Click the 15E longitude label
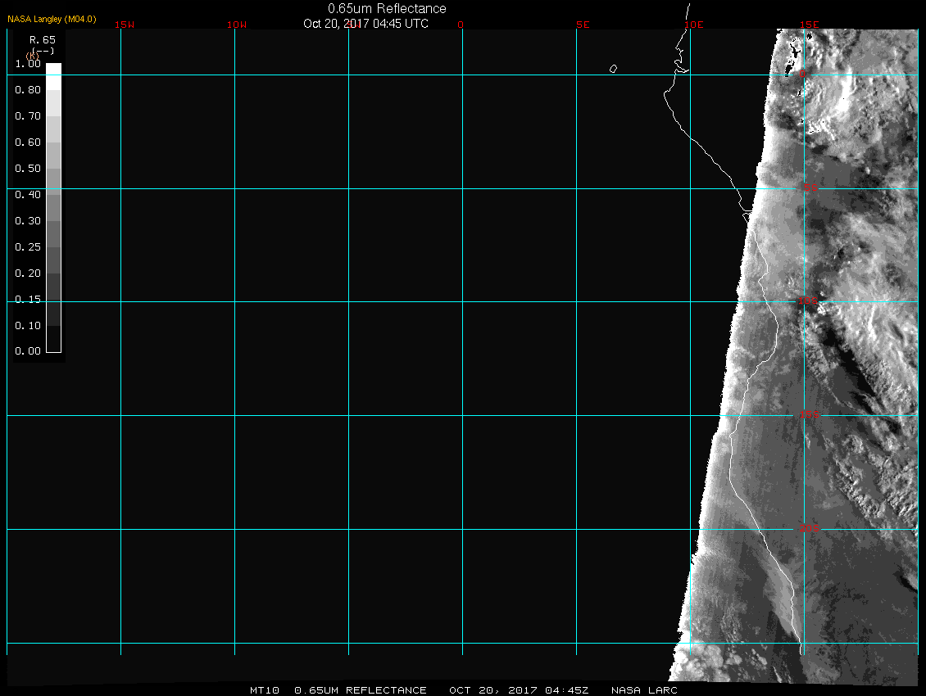The image size is (926, 696). click(x=810, y=25)
